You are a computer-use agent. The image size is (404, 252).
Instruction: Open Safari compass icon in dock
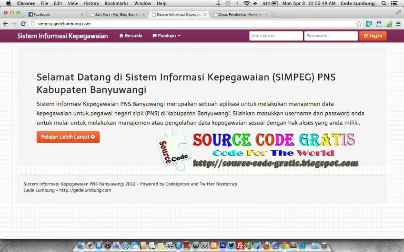[x=125, y=245]
